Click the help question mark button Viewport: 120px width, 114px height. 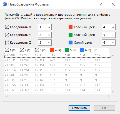point(101,4)
